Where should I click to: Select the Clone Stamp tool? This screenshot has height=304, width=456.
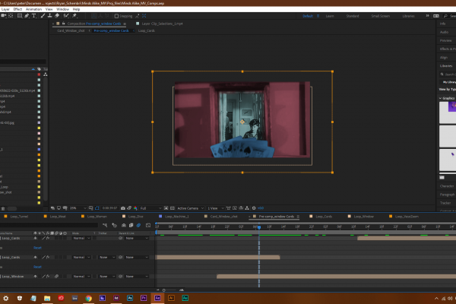[49, 16]
